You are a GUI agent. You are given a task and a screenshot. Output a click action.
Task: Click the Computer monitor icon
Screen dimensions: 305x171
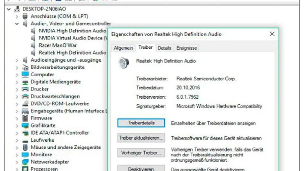[25, 74]
